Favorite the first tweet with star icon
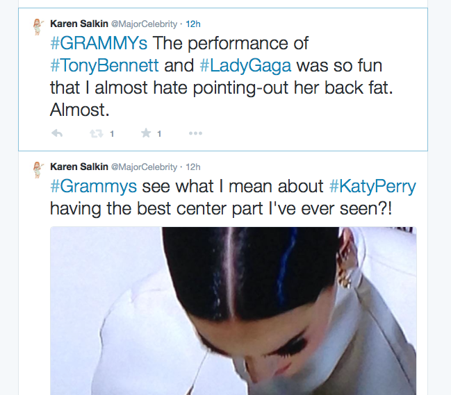 click(146, 133)
